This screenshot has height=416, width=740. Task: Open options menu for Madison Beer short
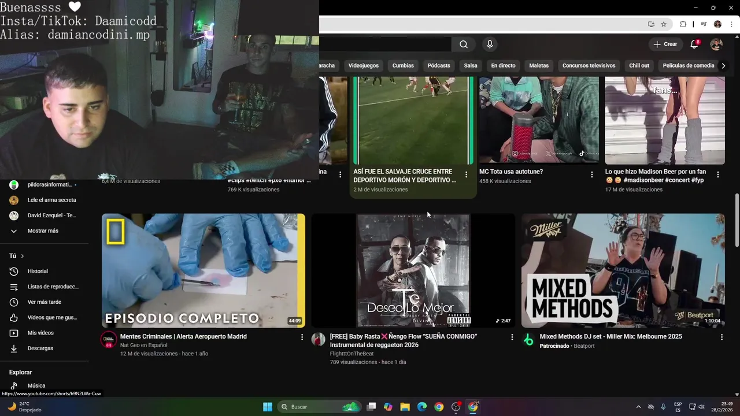(718, 174)
